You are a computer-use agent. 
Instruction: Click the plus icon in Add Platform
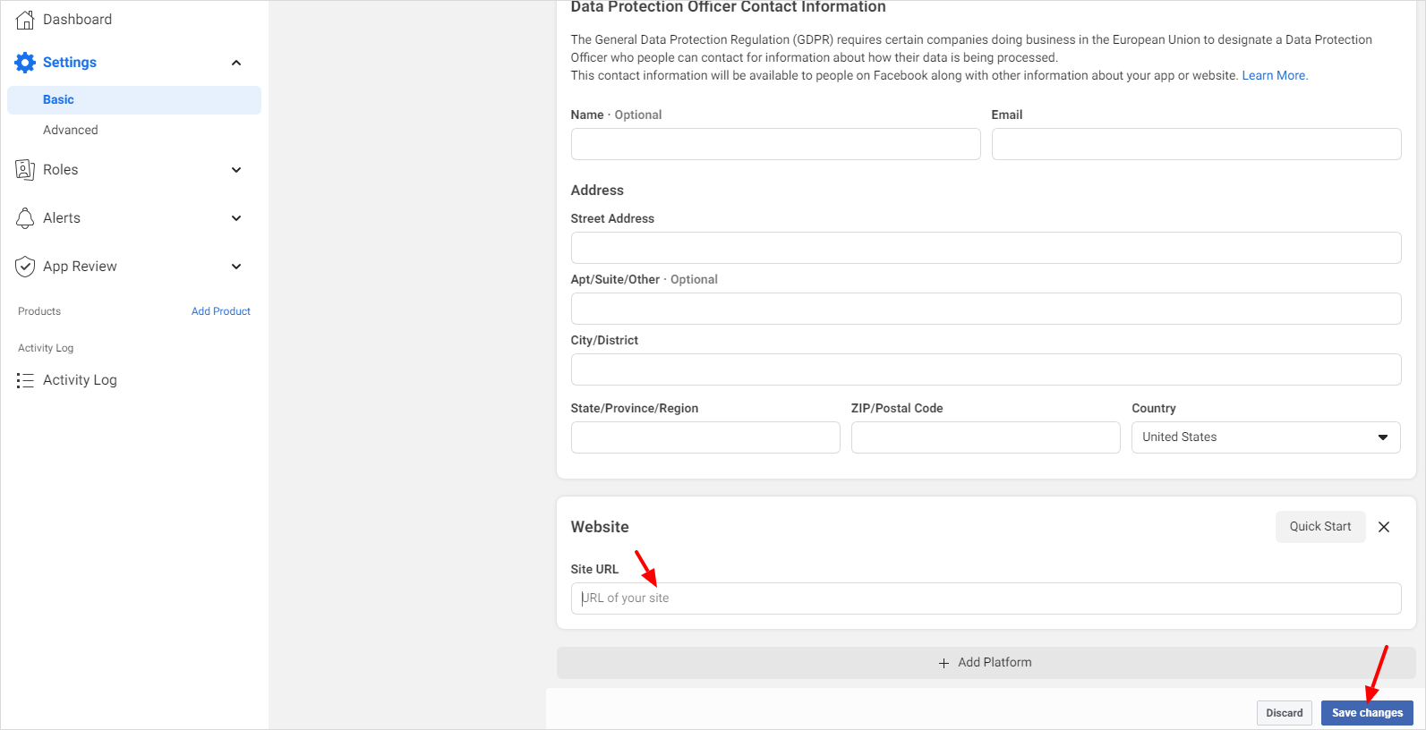point(944,663)
